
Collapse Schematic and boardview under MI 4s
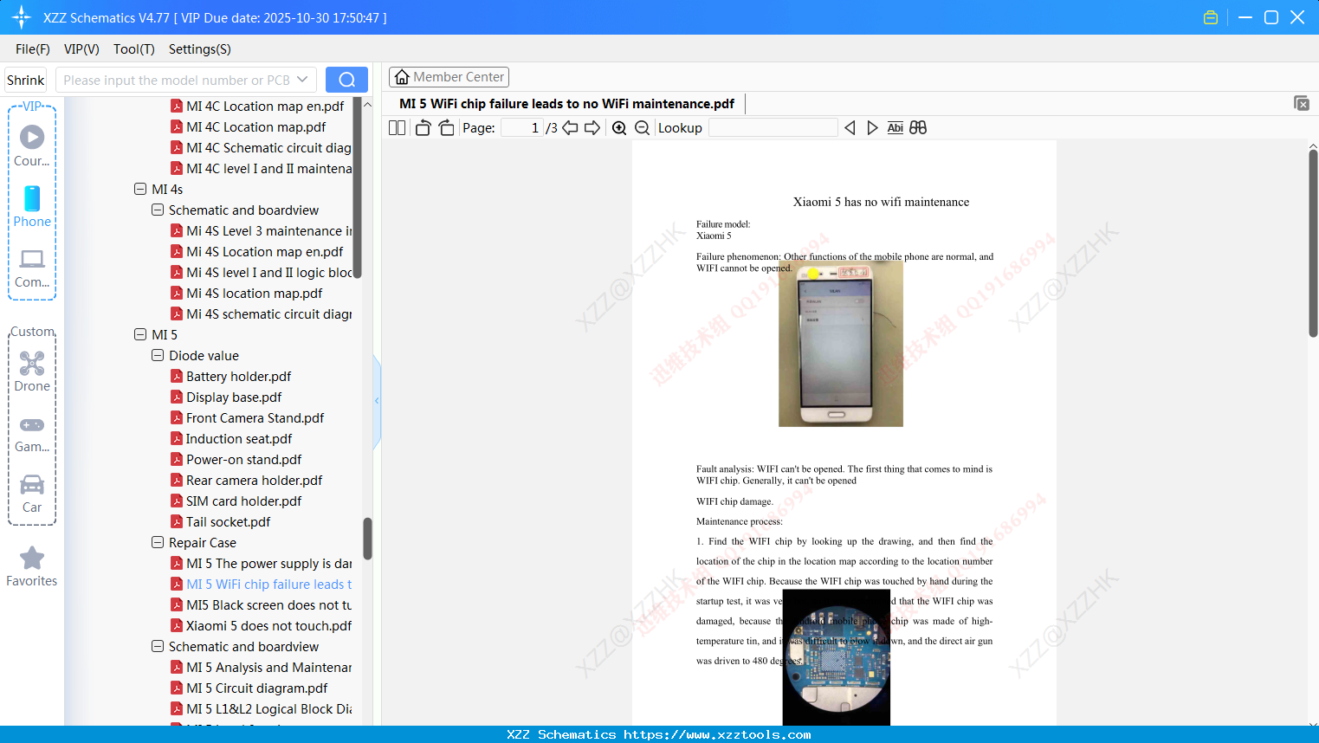click(158, 210)
